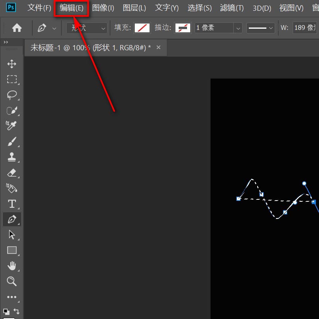This screenshot has width=319, height=319.
Task: Click the round direction handle at top
Action: tap(304, 183)
